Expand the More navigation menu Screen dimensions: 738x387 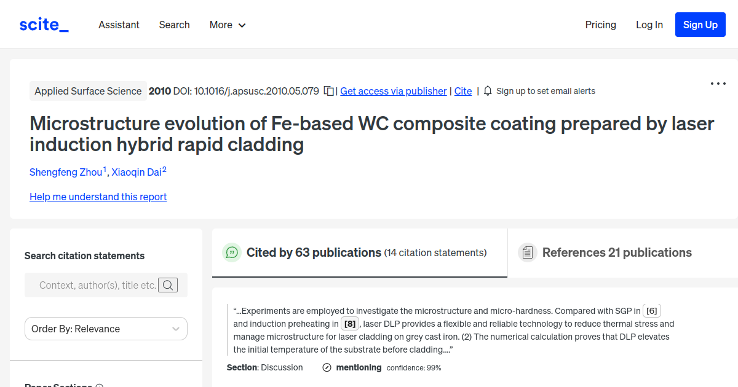(227, 25)
